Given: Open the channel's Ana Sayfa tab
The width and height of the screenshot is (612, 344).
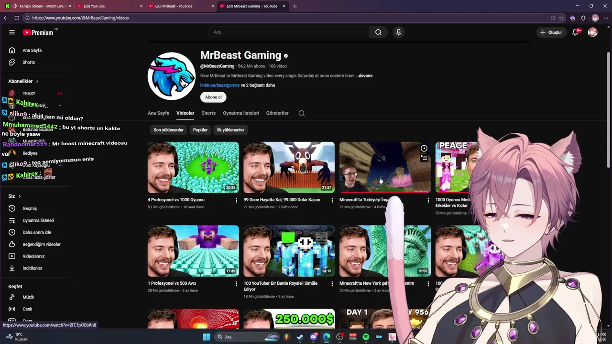Looking at the screenshot, I should 158,113.
